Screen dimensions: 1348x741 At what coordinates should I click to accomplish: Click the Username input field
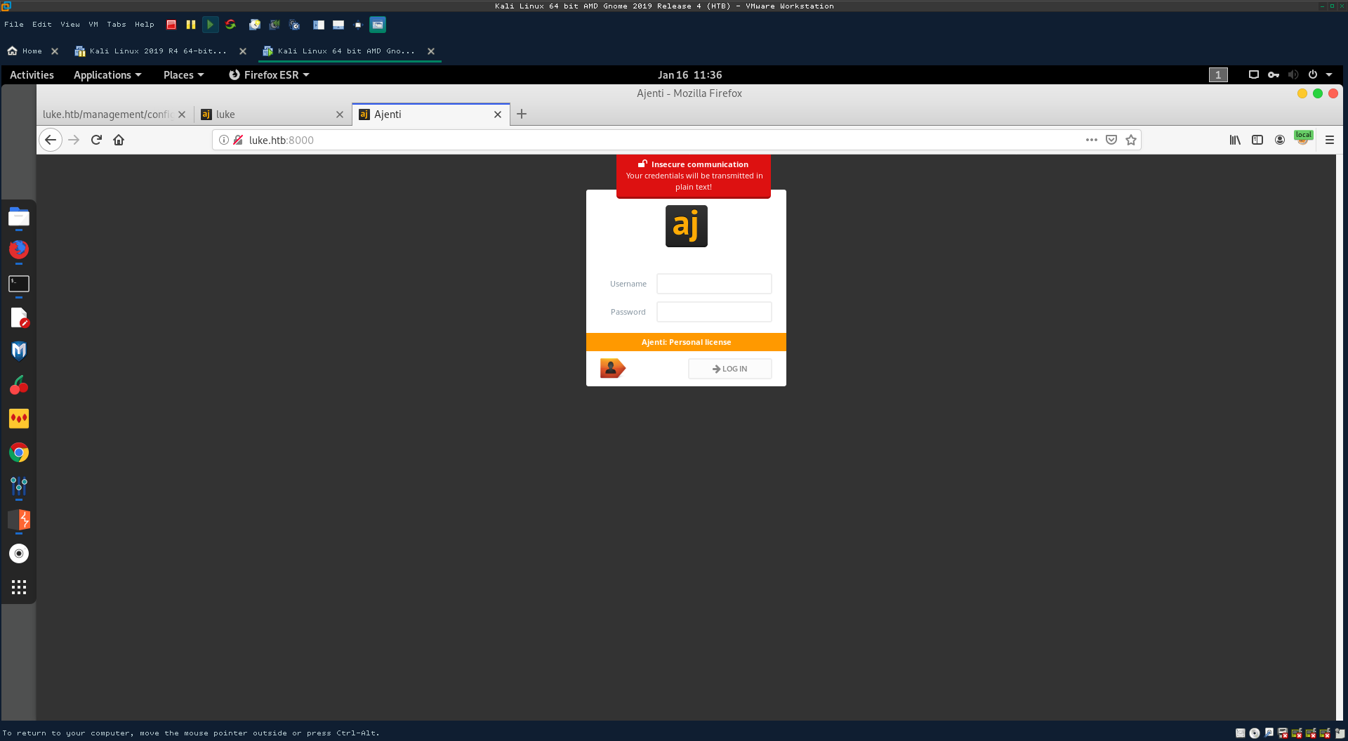click(714, 284)
